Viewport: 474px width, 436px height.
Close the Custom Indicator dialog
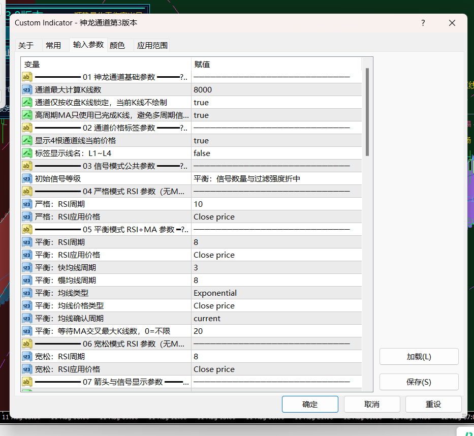452,23
